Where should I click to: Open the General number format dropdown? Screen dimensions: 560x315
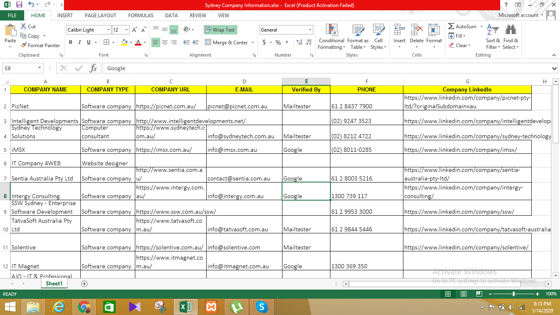pyautogui.click(x=310, y=30)
